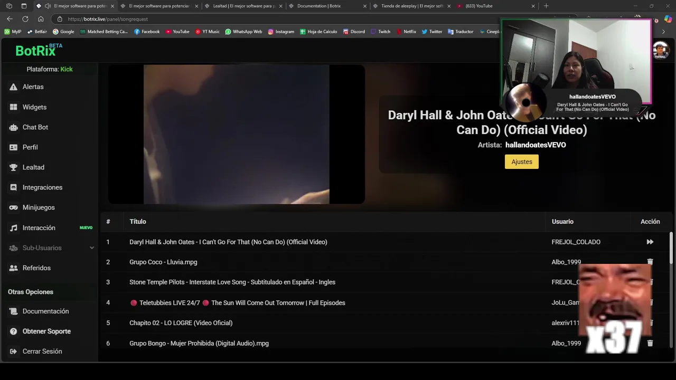Image resolution: width=676 pixels, height=380 pixels.
Task: Click the browser address bar URL
Action: coord(108,19)
